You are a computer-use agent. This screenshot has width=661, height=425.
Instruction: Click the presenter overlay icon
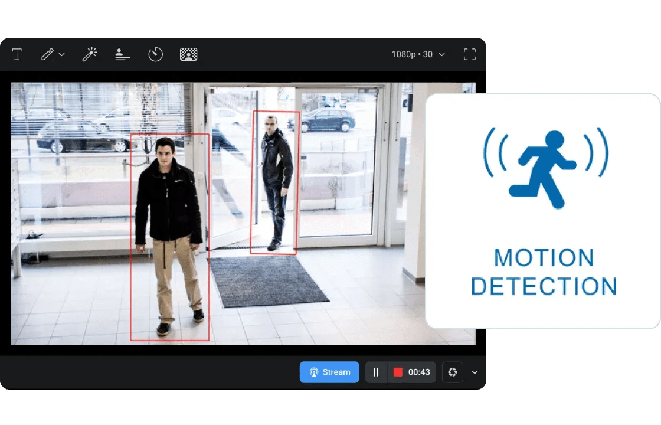pos(122,54)
